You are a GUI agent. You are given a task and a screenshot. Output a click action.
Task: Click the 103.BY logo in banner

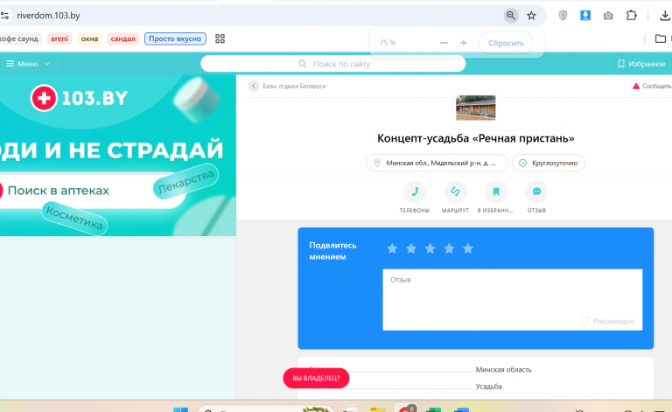80,98
